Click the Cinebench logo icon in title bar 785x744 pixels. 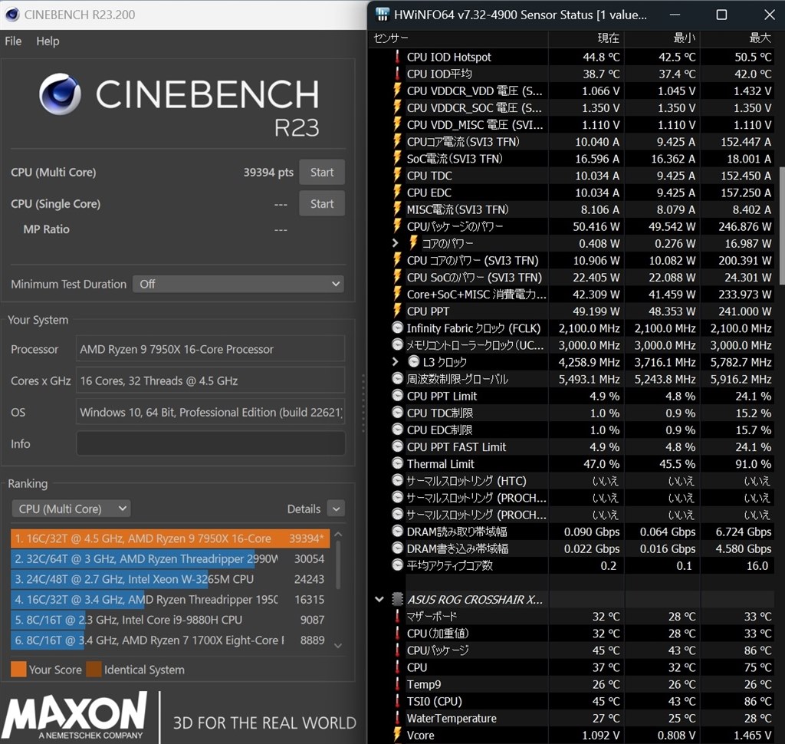[12, 15]
